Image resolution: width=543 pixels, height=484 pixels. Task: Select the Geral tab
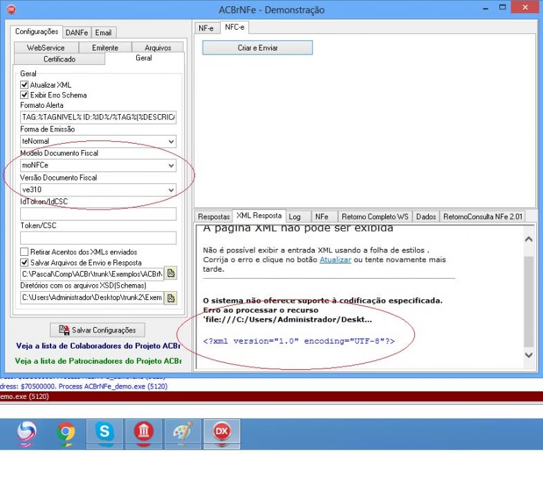pyautogui.click(x=144, y=58)
